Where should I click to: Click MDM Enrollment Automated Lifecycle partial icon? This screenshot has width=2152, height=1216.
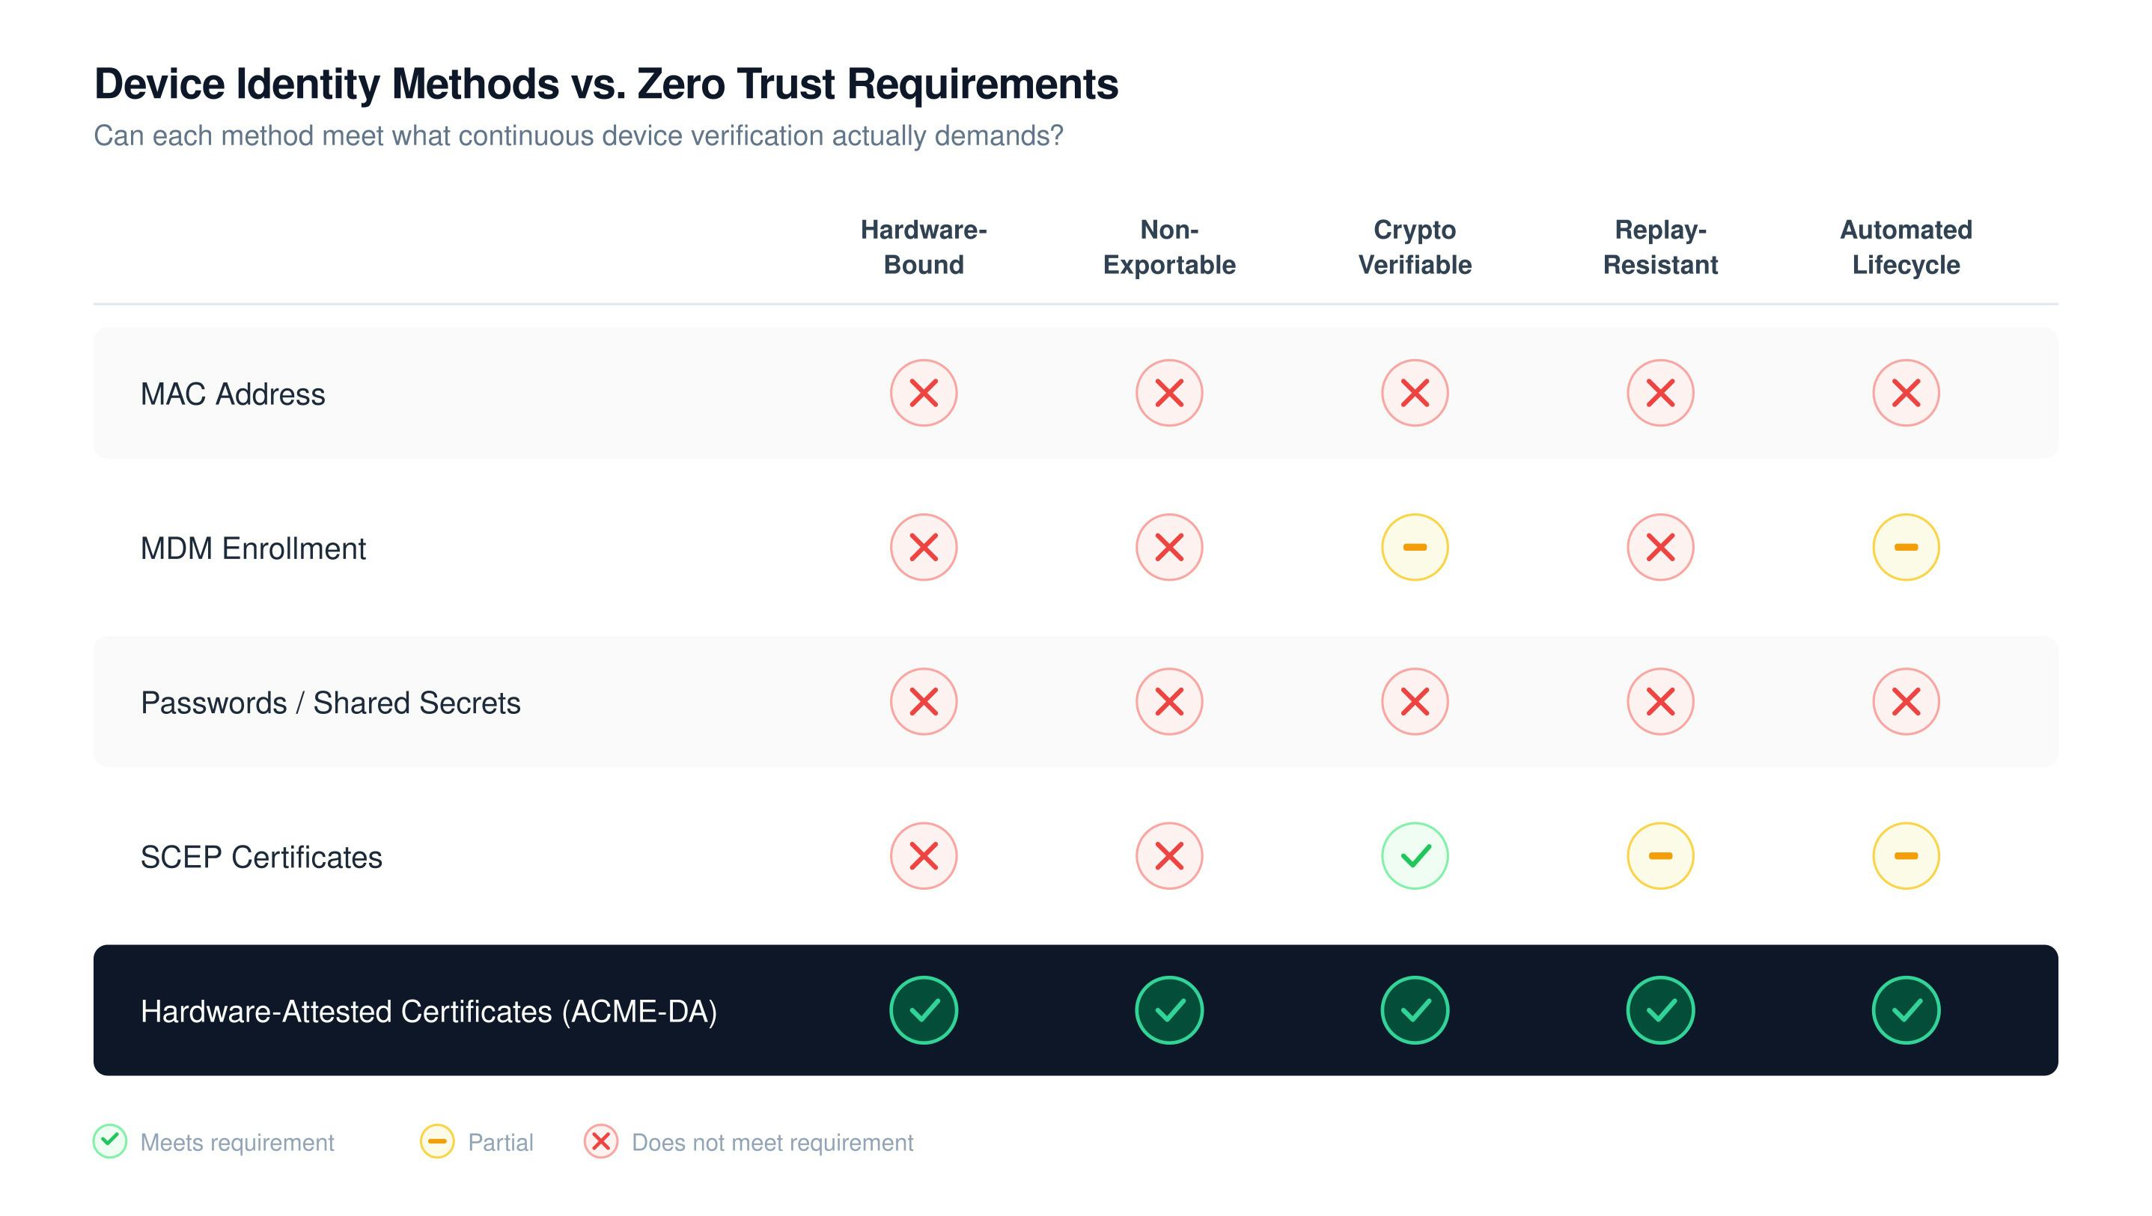(1906, 547)
